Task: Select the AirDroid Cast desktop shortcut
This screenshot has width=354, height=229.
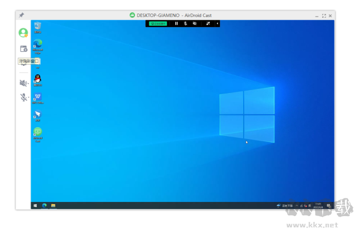Action: 38,135
